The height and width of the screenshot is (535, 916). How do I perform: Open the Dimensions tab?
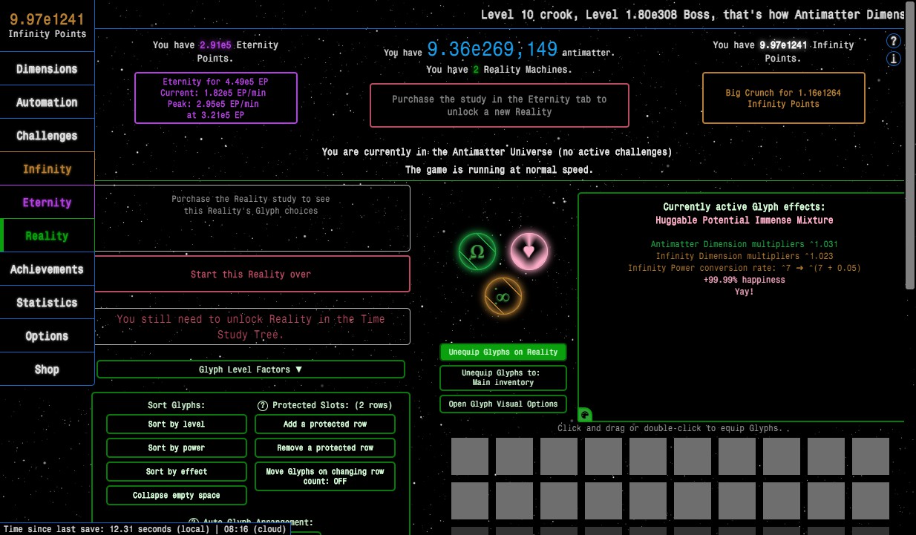coord(47,69)
